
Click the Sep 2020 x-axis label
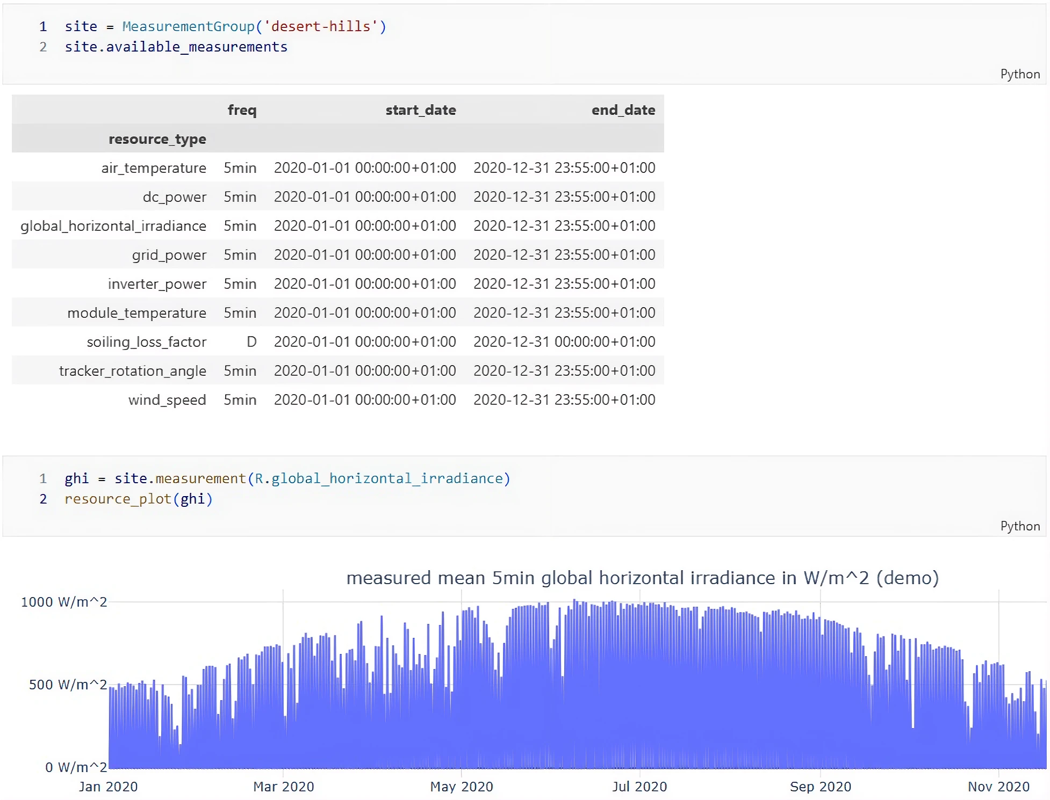coord(820,787)
